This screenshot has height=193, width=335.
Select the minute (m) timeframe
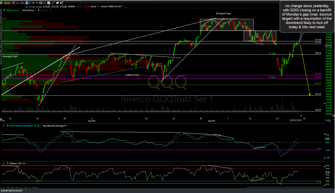(x=17, y=3)
